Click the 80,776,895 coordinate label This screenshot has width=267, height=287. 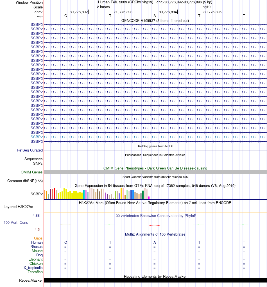click(212, 12)
